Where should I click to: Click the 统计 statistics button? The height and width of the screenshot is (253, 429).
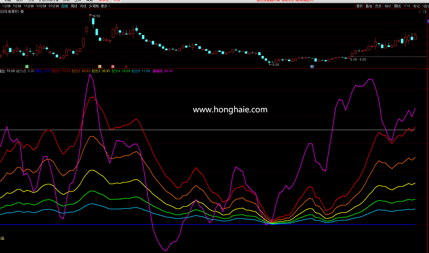point(388,6)
